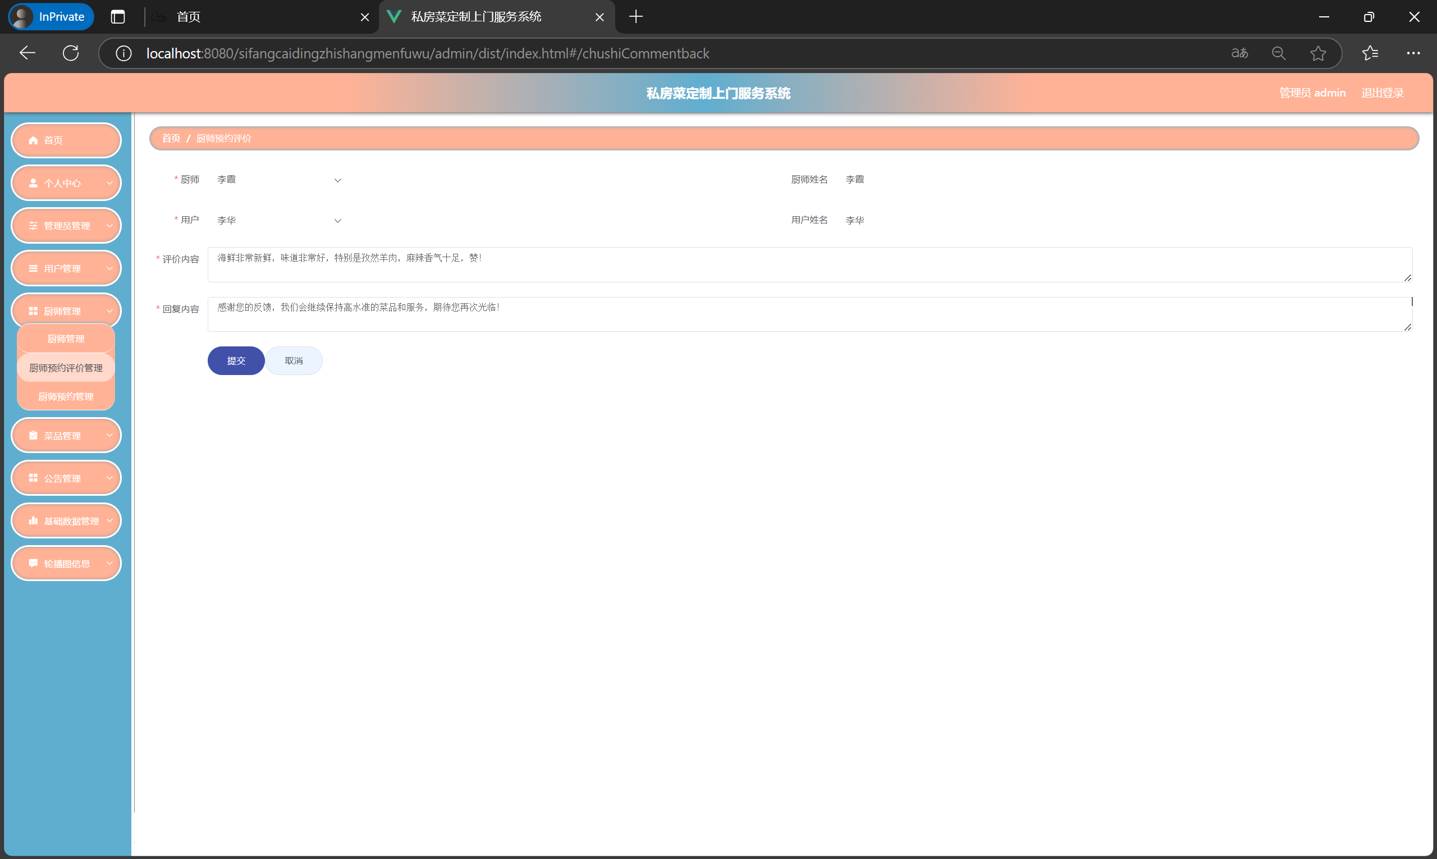
Task: Close the 首页 browser tab
Action: click(x=365, y=17)
